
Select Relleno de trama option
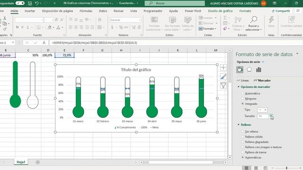pyautogui.click(x=242, y=152)
